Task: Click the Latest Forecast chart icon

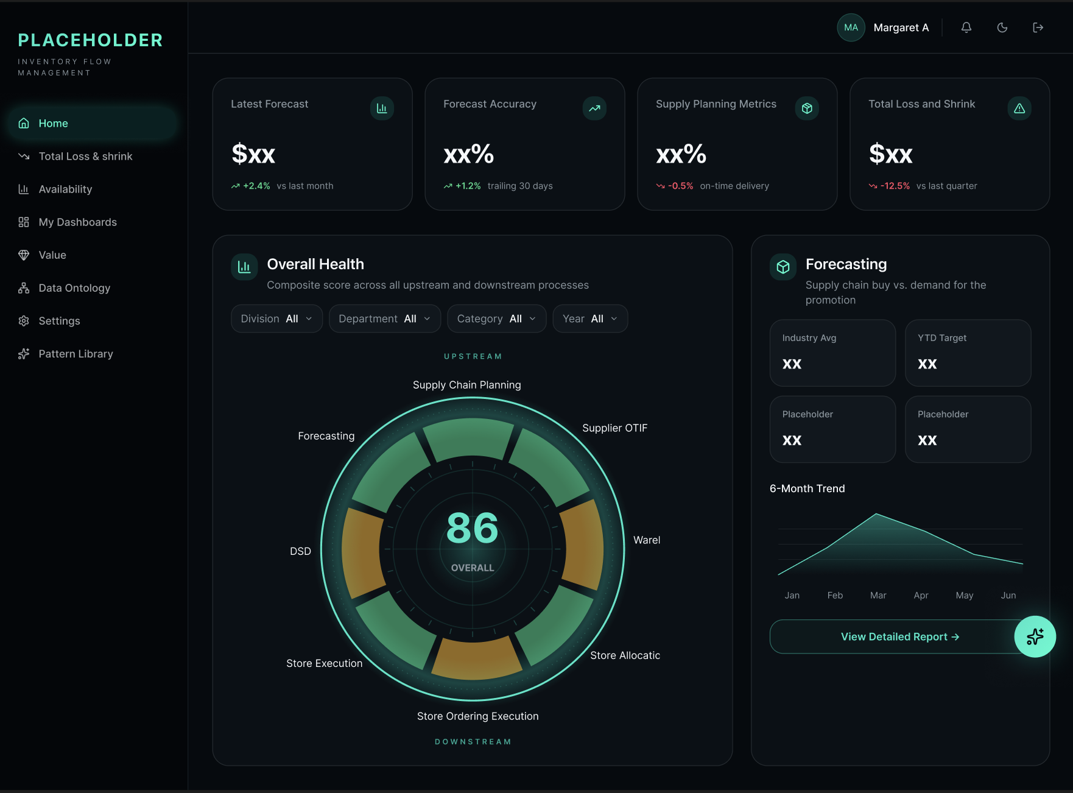Action: pyautogui.click(x=382, y=108)
